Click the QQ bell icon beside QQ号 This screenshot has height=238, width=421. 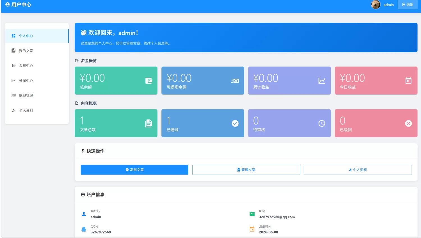(84, 229)
